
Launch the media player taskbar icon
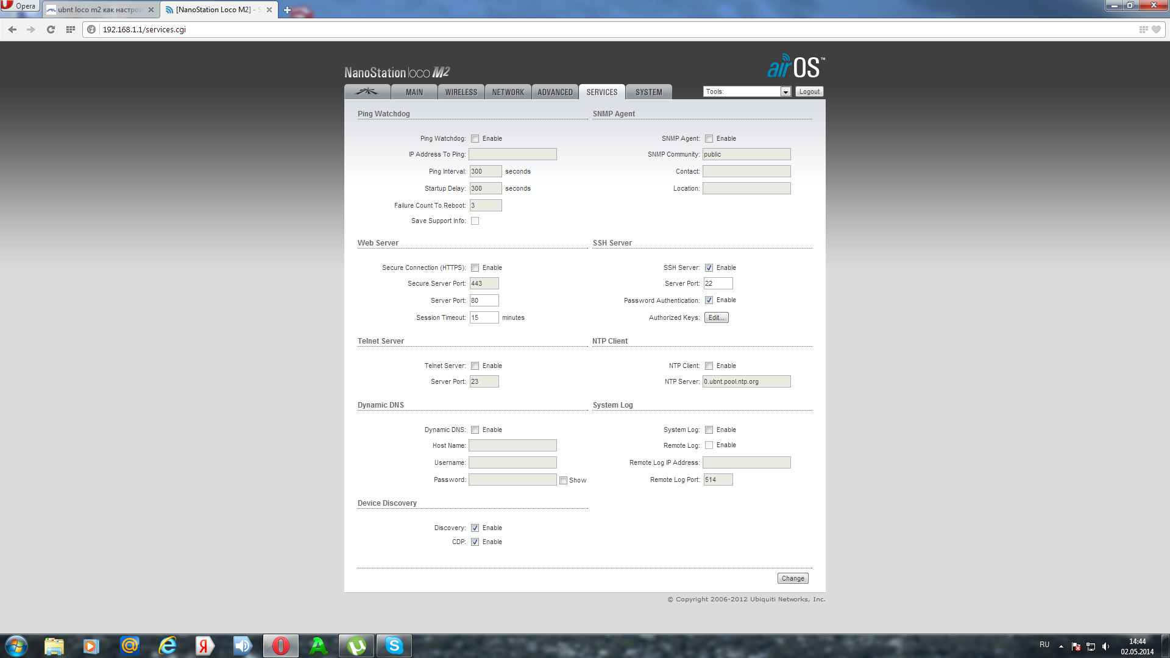[91, 646]
